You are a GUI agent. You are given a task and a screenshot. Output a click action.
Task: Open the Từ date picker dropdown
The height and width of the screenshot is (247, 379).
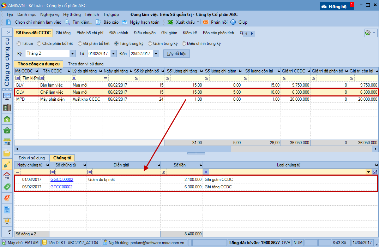click(x=113, y=54)
